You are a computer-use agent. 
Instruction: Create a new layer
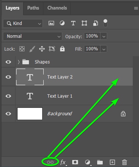(112, 162)
